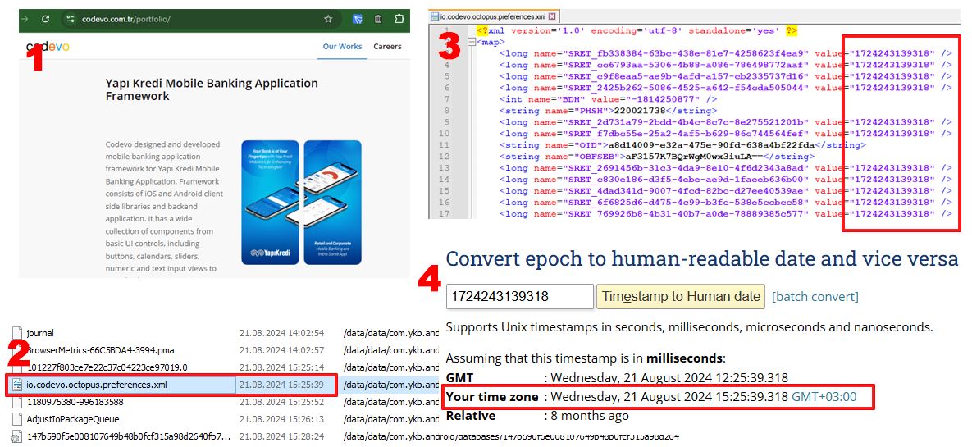Viewport: 972px width, 447px height.
Task: Select the 1180975380-996183588 file name
Action: coord(75,403)
